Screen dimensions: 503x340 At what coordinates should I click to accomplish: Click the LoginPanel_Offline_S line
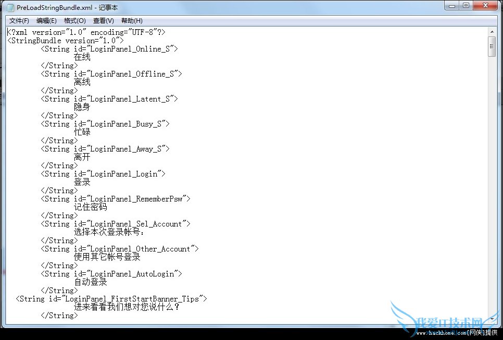[x=111, y=74]
